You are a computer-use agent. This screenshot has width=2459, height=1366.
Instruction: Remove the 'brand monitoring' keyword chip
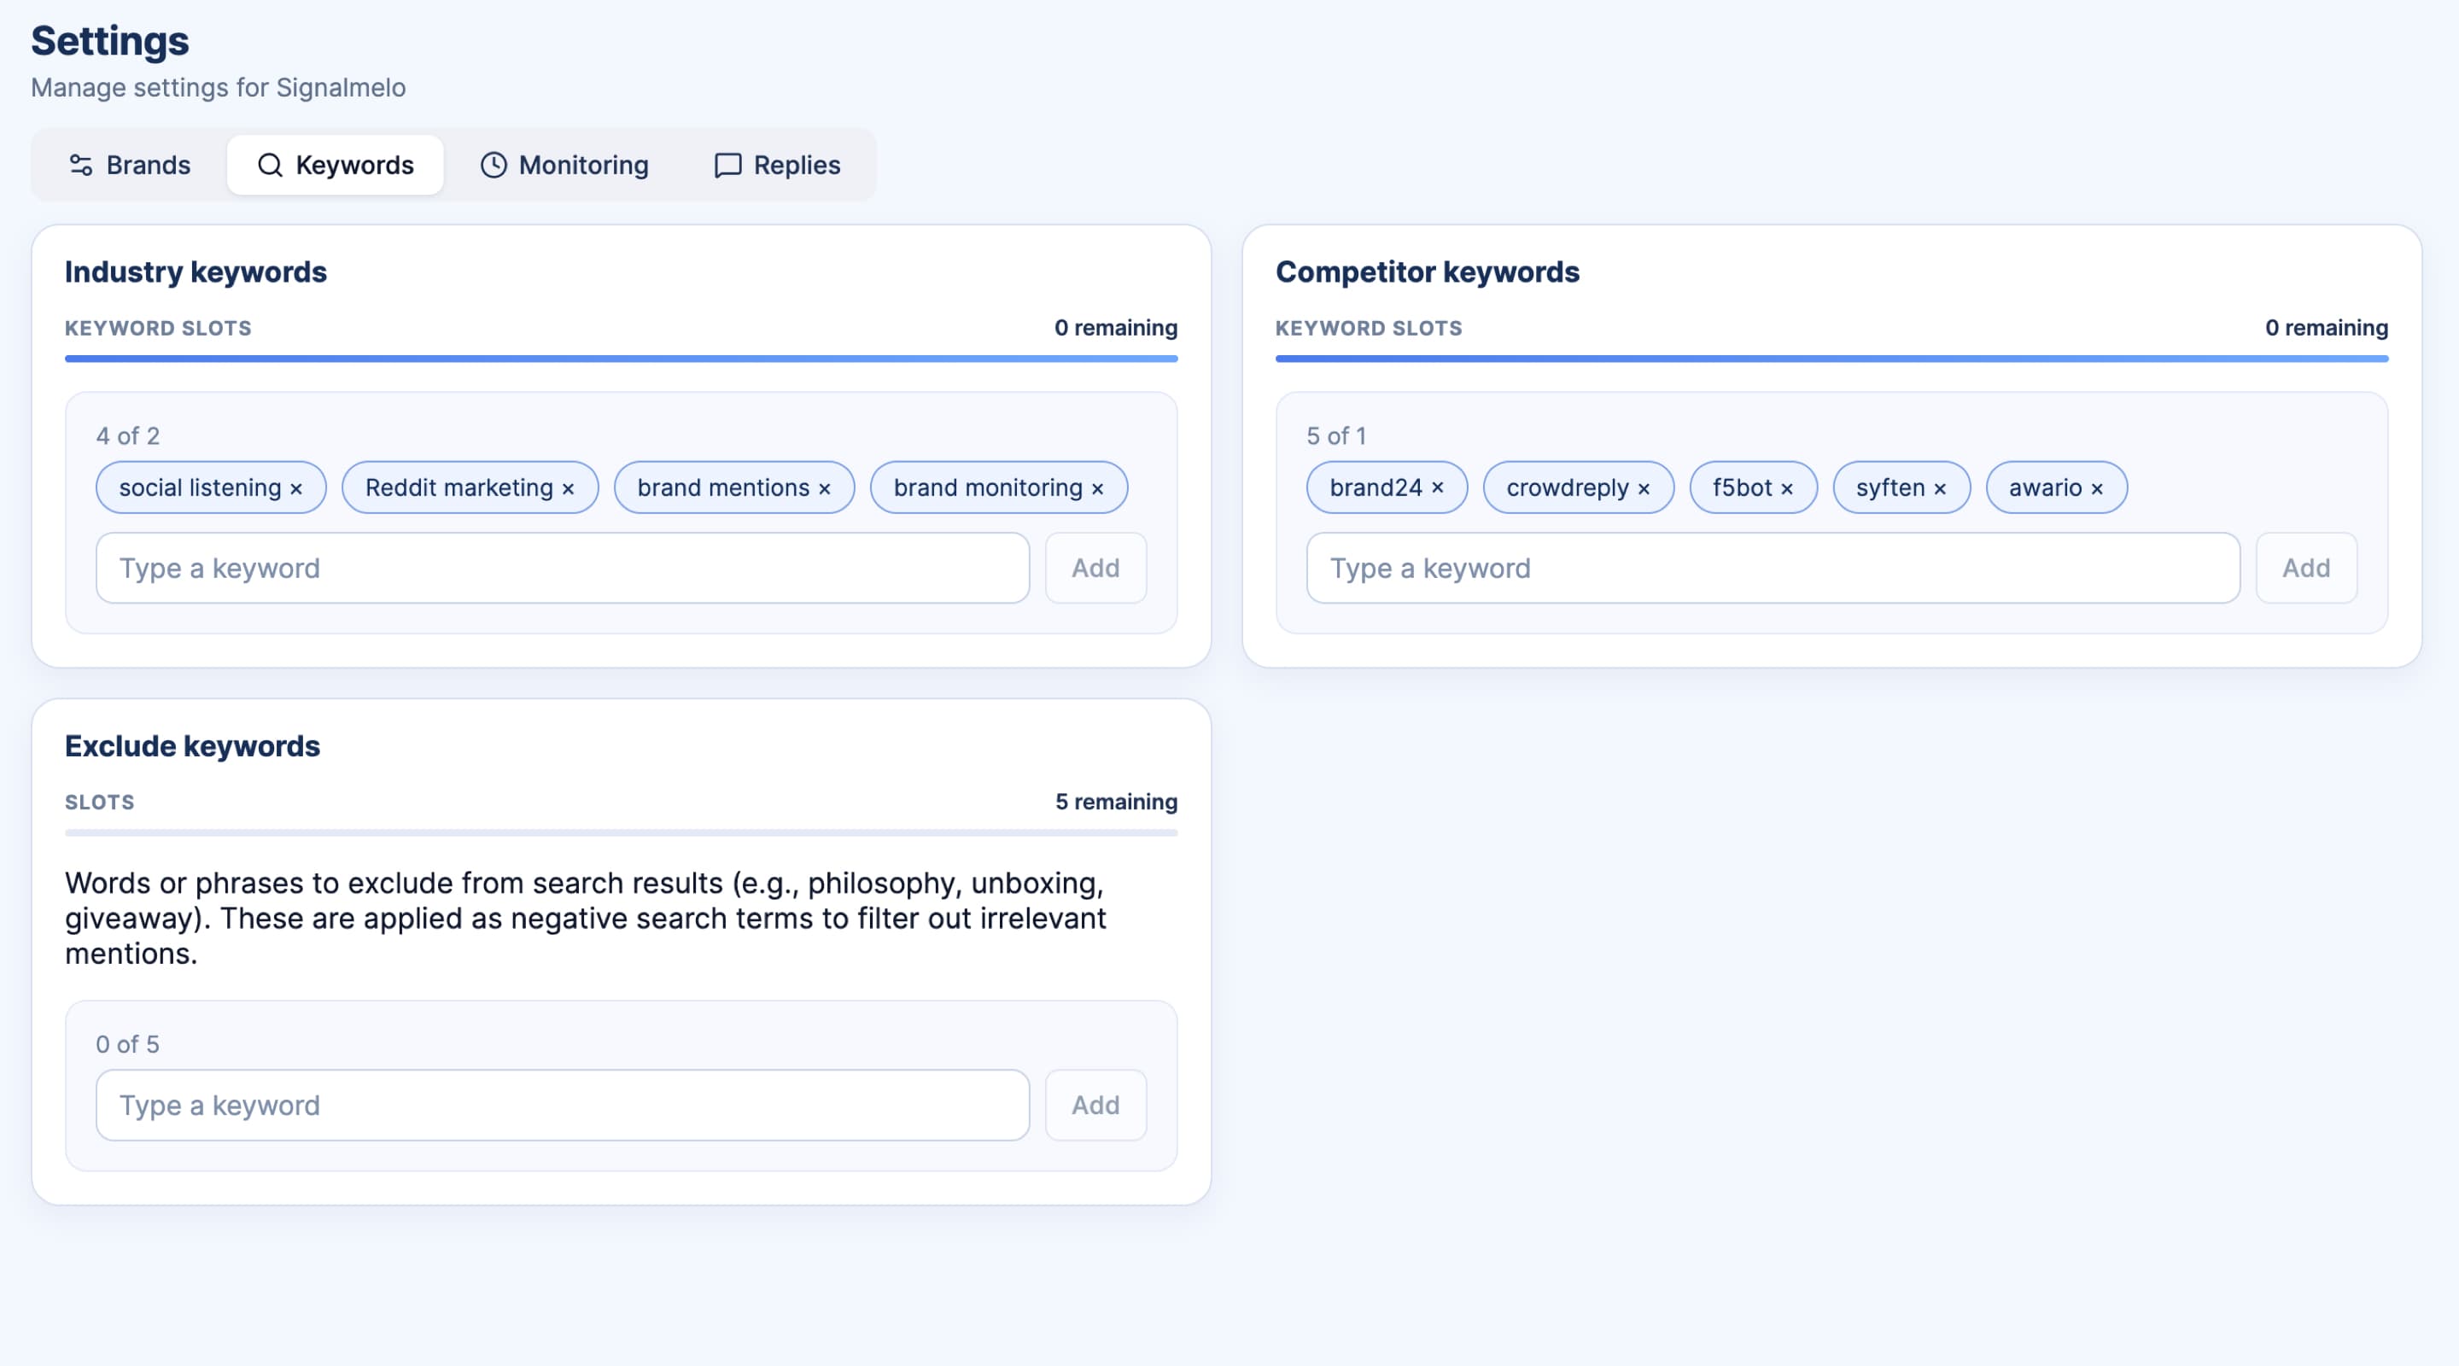coord(1098,488)
